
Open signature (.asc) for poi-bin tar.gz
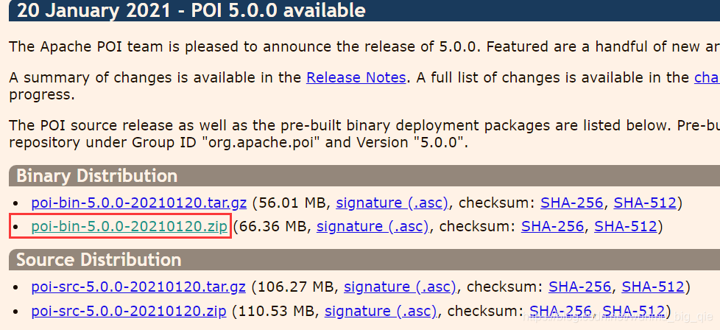pyautogui.click(x=392, y=203)
